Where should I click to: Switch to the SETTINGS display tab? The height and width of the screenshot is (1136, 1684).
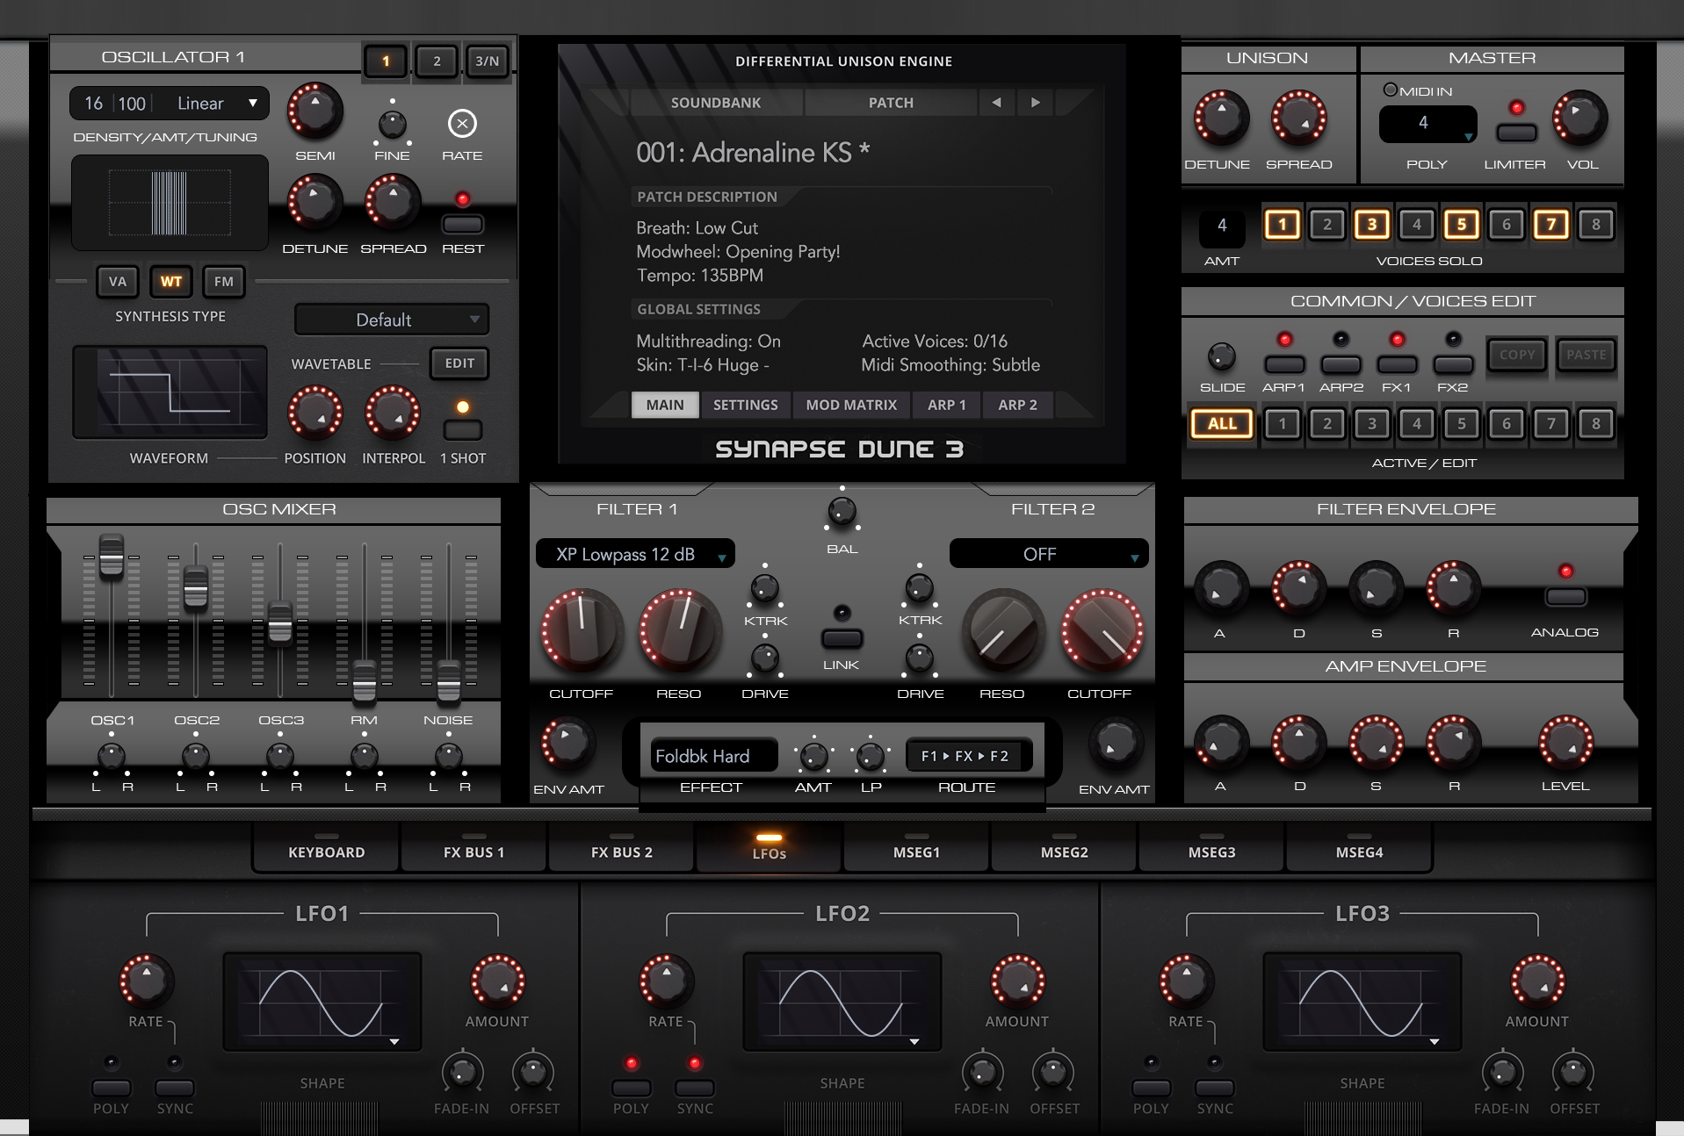point(745,405)
